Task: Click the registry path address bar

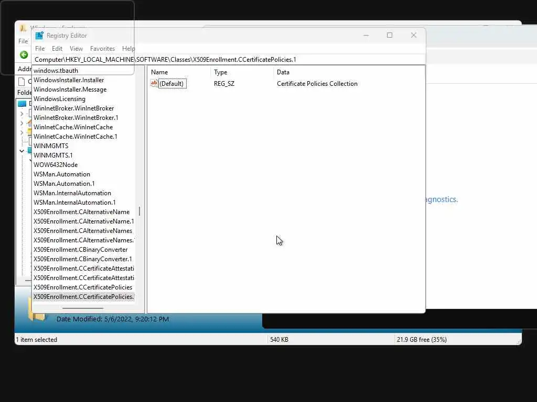Action: [x=229, y=60]
